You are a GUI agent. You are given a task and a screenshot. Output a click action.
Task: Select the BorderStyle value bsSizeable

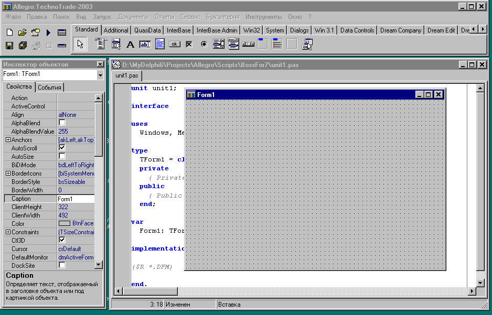(72, 182)
